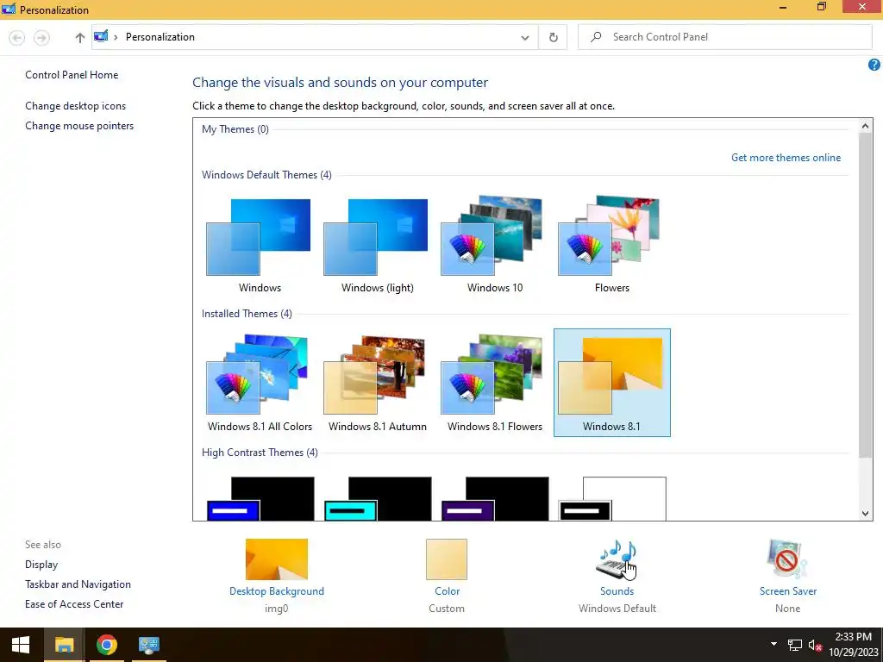Click the Installed Themes (4) heading
The image size is (883, 662).
pyautogui.click(x=247, y=314)
